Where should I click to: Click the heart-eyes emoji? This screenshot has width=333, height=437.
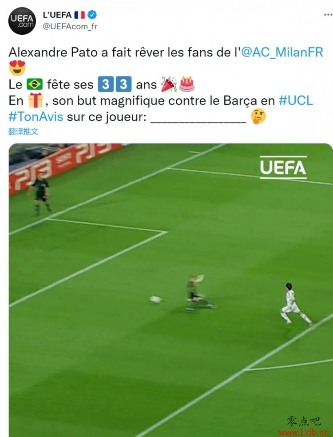17,68
